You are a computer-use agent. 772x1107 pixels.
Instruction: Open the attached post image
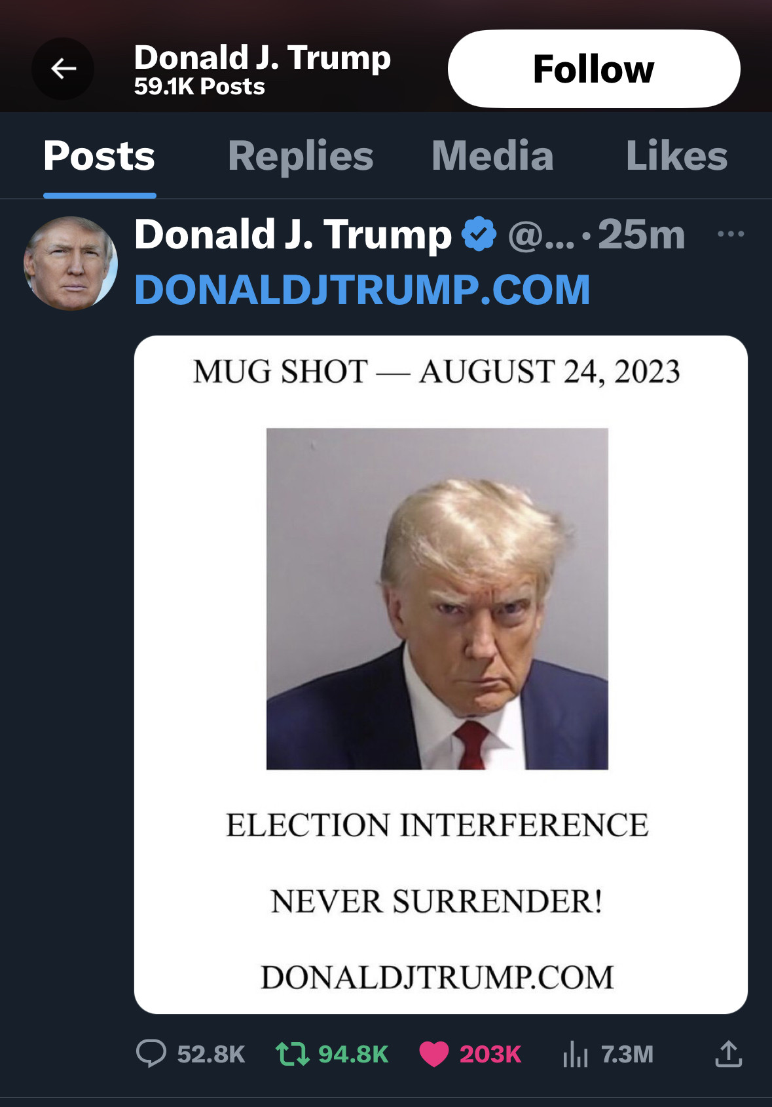click(x=441, y=674)
